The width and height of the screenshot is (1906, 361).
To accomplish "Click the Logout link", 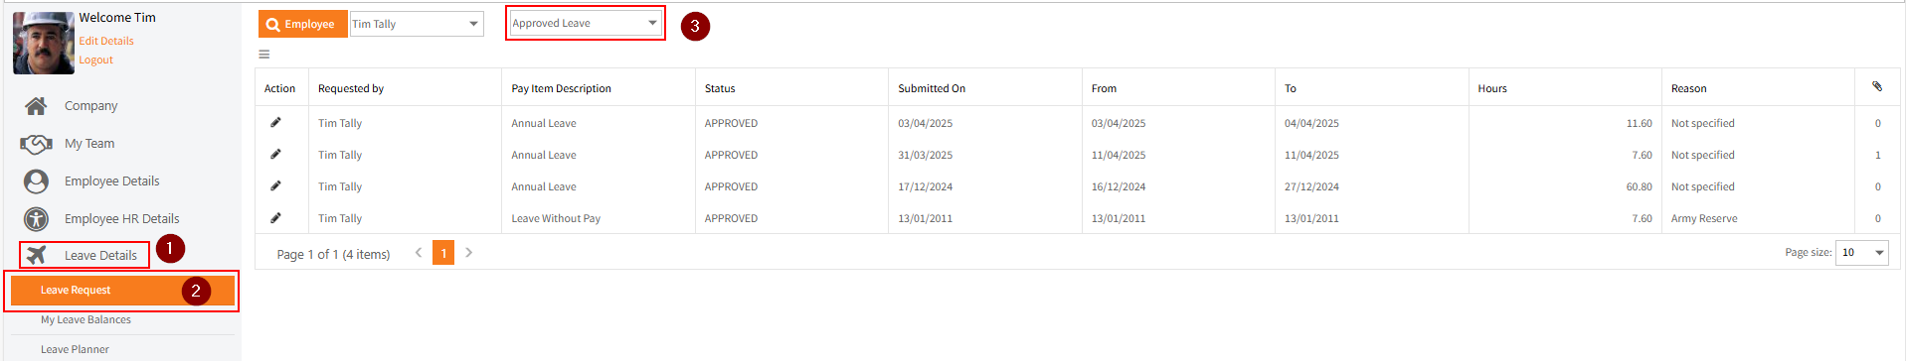I will tap(96, 60).
